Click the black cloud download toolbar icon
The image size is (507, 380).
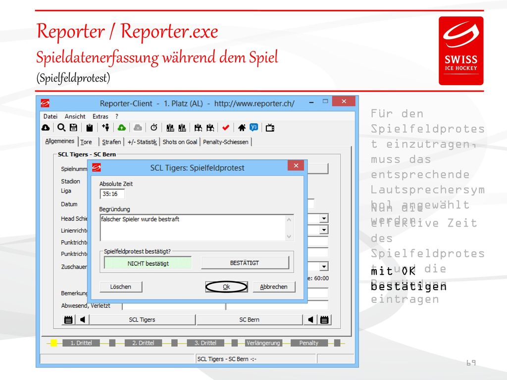click(46, 128)
